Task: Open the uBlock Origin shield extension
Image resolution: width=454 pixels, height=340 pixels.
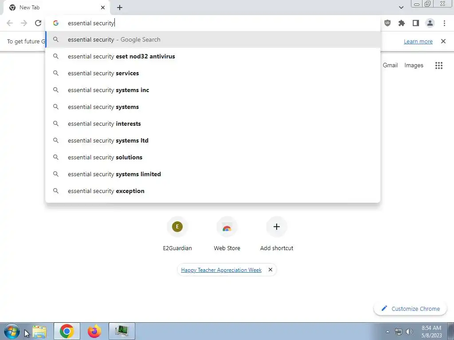Action: pyautogui.click(x=387, y=23)
